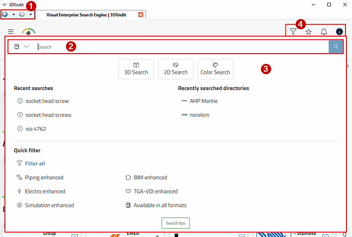The height and width of the screenshot is (237, 352).
Task: Open AHP Merkle directory
Action: (204, 101)
